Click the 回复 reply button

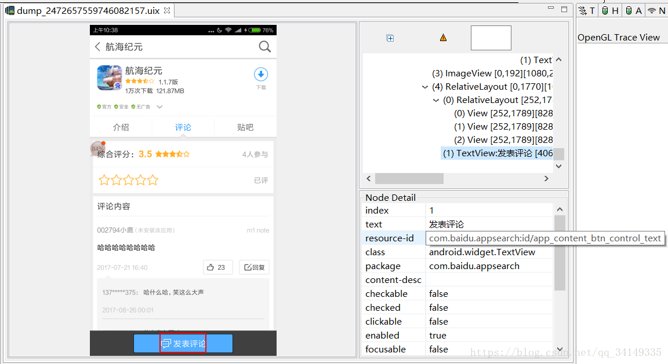pyautogui.click(x=254, y=267)
